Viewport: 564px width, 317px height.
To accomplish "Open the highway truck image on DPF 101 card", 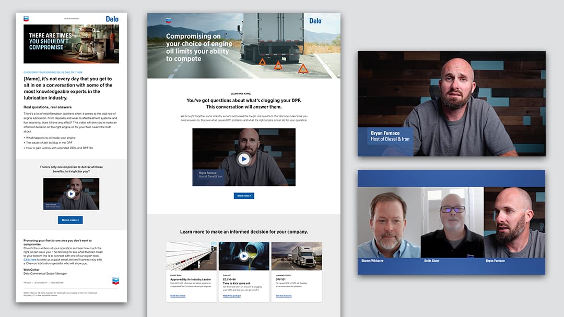I will [297, 256].
